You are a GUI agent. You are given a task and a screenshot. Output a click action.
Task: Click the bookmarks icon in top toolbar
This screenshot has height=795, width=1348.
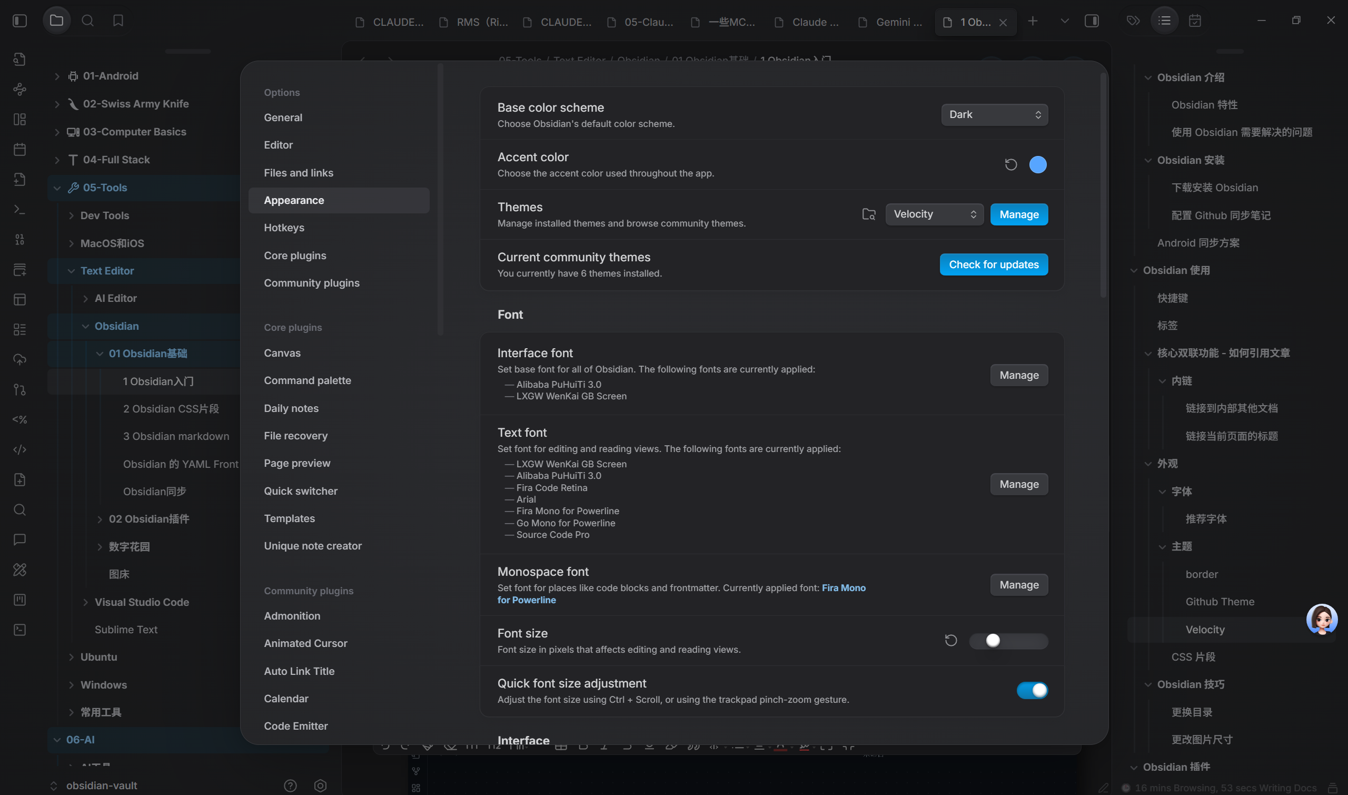point(118,21)
